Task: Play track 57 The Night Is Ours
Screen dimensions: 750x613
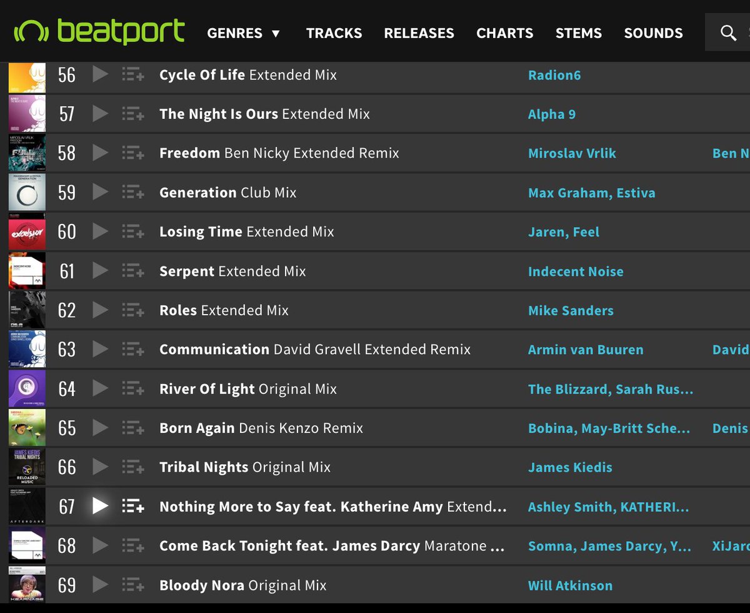Action: point(100,114)
